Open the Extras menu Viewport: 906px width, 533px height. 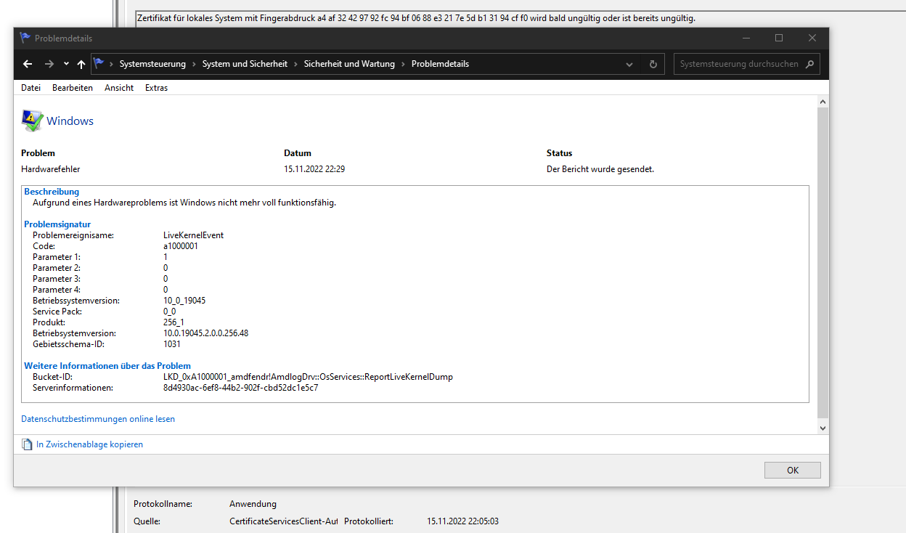[156, 88]
